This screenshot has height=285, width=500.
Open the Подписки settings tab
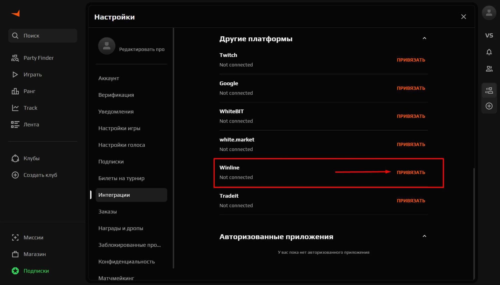point(131,161)
